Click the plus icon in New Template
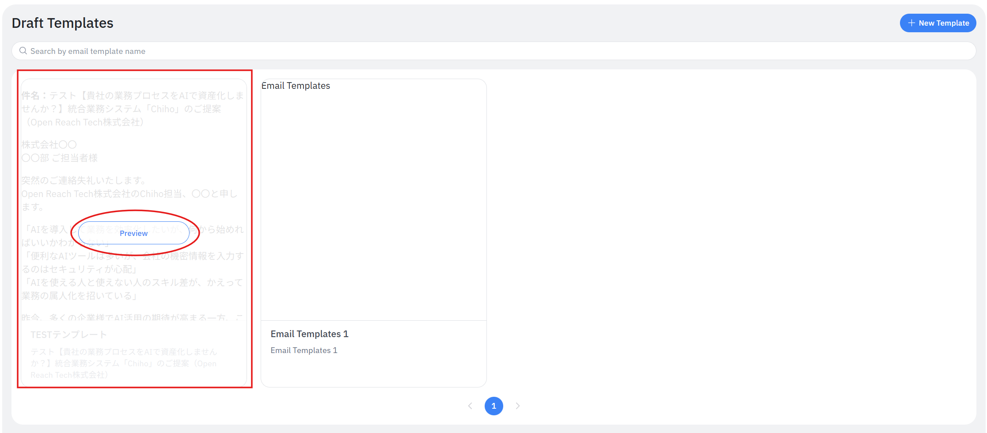 [911, 23]
